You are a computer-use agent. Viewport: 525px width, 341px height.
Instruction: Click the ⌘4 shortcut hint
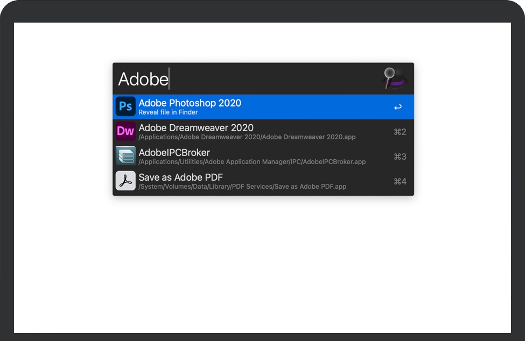[x=400, y=181]
